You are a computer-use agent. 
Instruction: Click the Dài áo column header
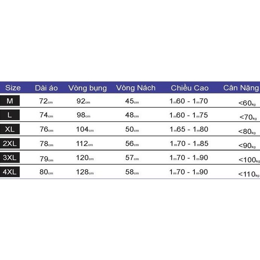46,88
